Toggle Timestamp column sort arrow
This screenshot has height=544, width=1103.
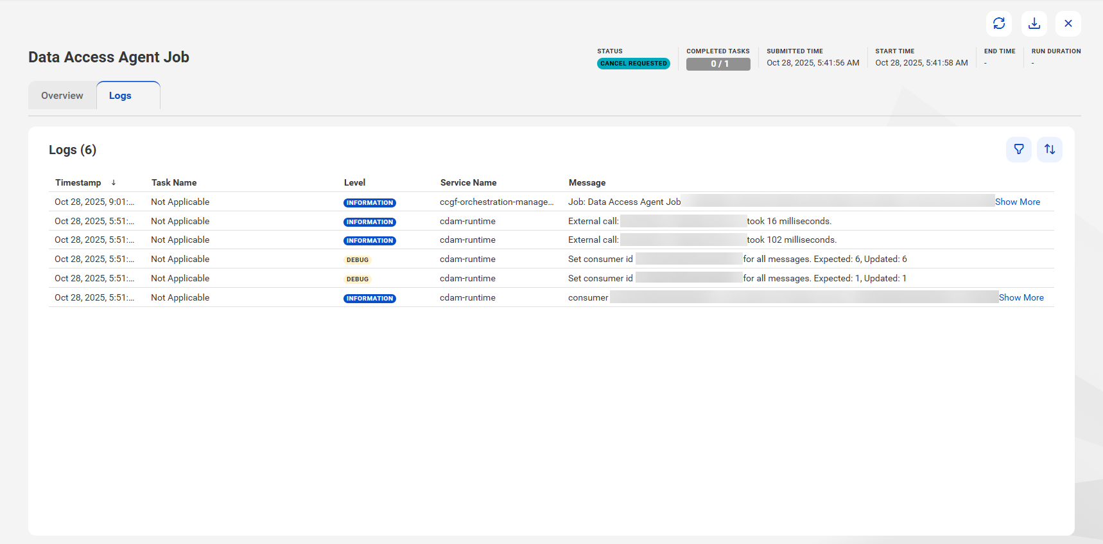(x=114, y=182)
